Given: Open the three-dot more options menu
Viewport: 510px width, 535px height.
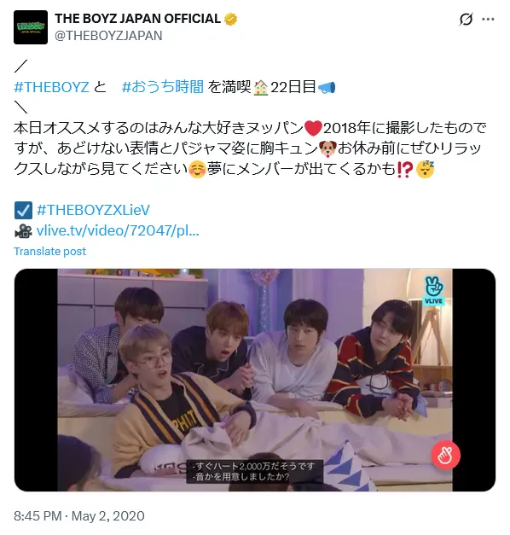Looking at the screenshot, I should (x=488, y=19).
